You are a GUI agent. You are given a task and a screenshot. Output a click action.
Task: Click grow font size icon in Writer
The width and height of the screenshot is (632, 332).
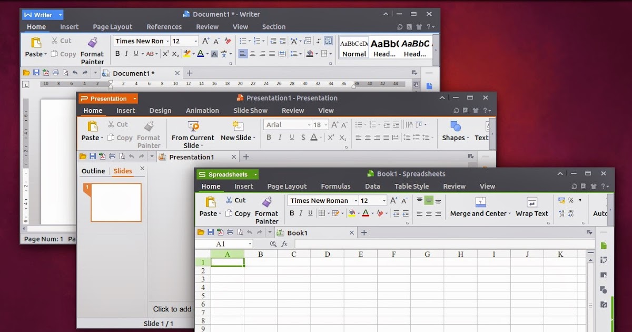(x=206, y=41)
